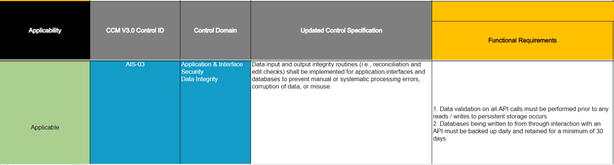
Task: Click the Updated Control Specification header cell
Action: [x=341, y=30]
